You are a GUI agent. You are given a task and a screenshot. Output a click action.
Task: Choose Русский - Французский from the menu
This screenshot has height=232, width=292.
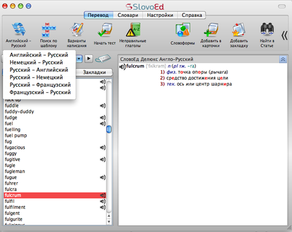40,84
